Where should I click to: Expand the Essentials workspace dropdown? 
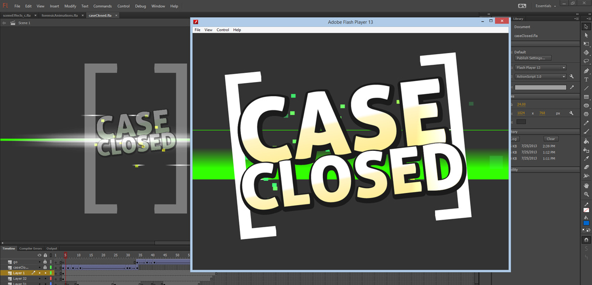[x=545, y=6]
